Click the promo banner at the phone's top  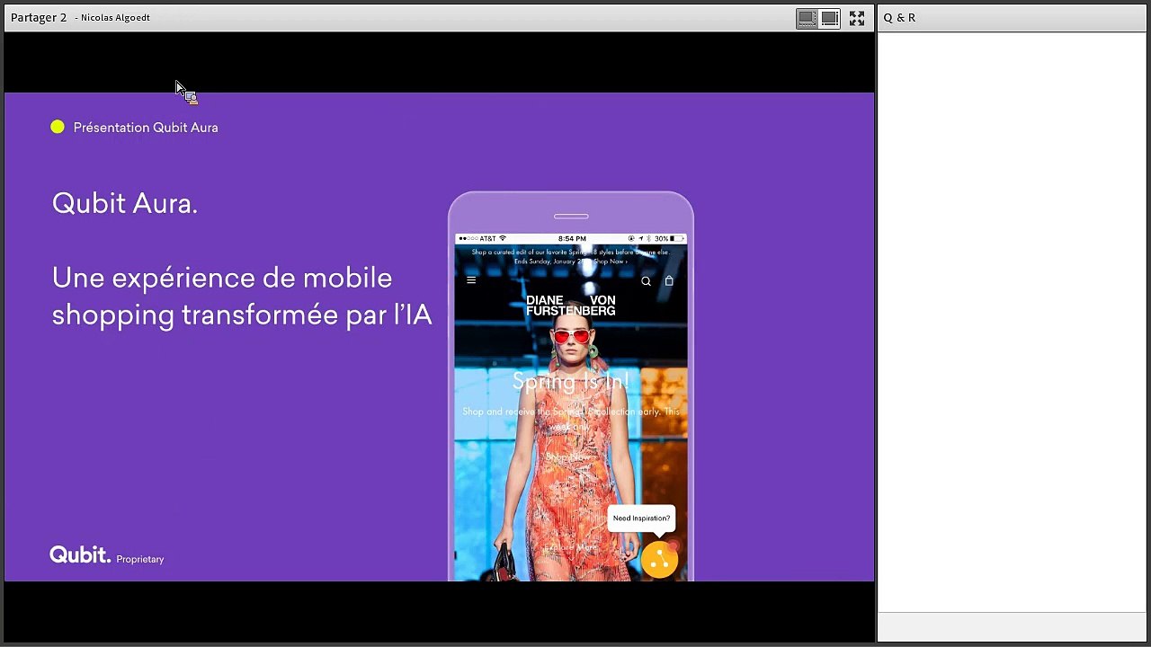571,257
